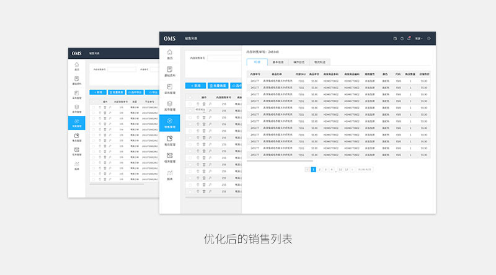Switch to the 基本信息 tab
The height and width of the screenshot is (275, 496).
pos(278,63)
